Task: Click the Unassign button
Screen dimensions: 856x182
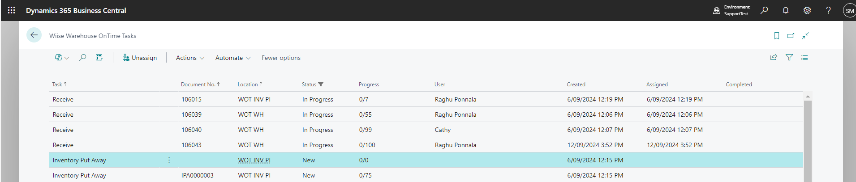Action: point(140,58)
